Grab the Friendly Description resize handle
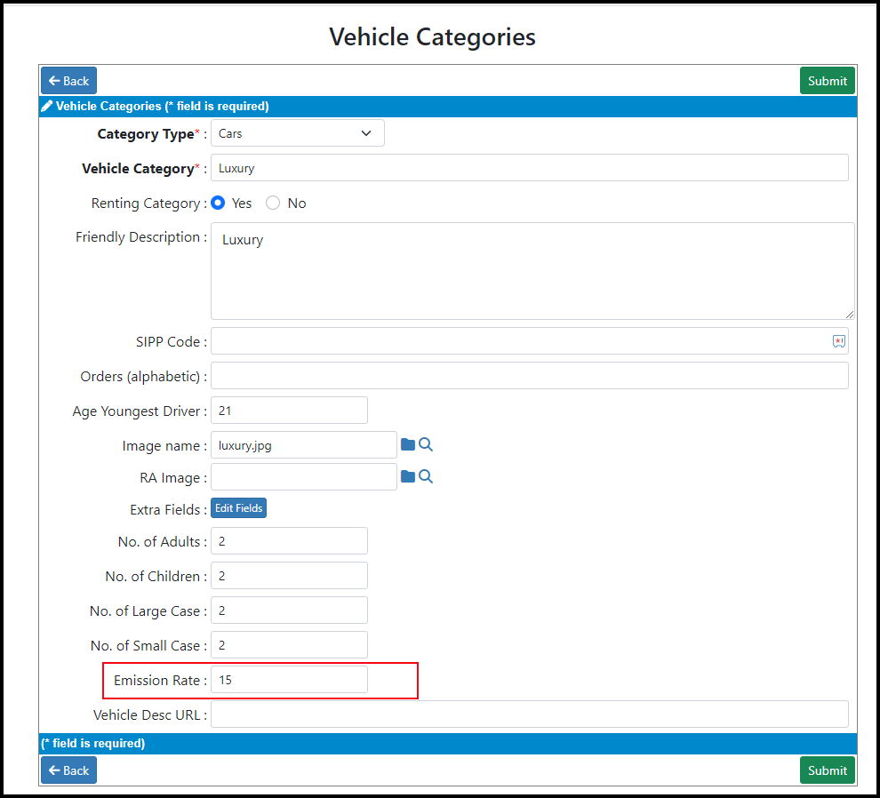 click(x=850, y=315)
